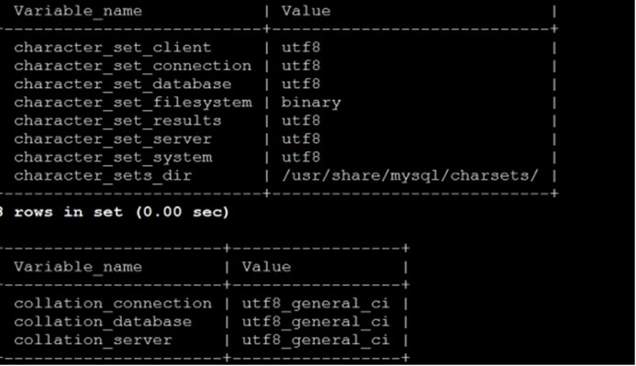Click the binary value text
The width and height of the screenshot is (636, 366).
311,103
